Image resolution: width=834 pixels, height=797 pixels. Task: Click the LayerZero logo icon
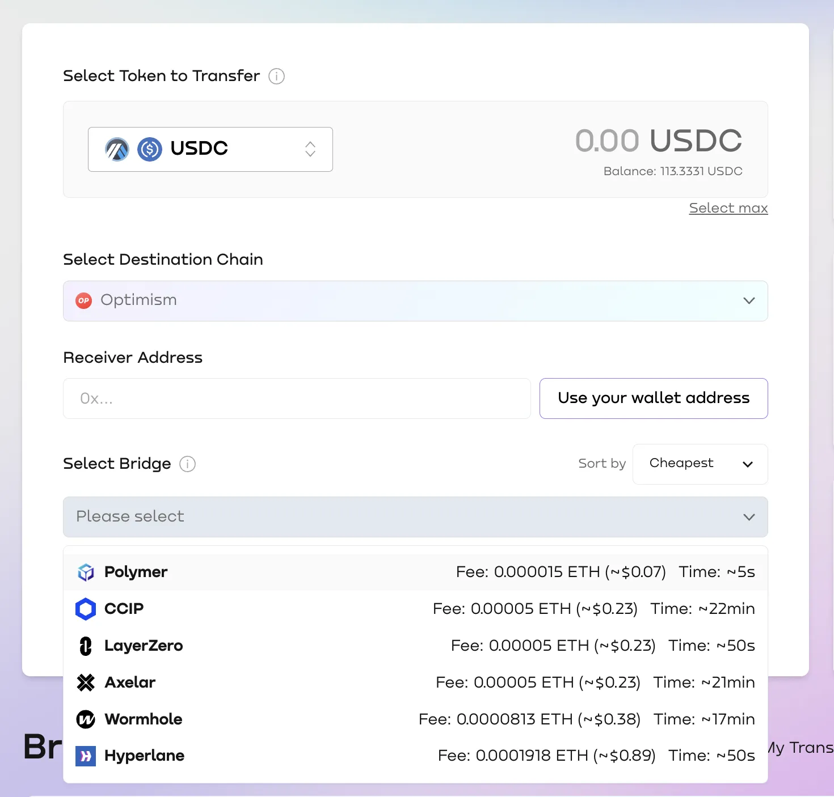pyautogui.click(x=86, y=646)
